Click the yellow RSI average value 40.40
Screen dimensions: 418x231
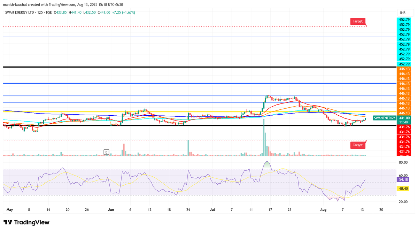coord(403,188)
